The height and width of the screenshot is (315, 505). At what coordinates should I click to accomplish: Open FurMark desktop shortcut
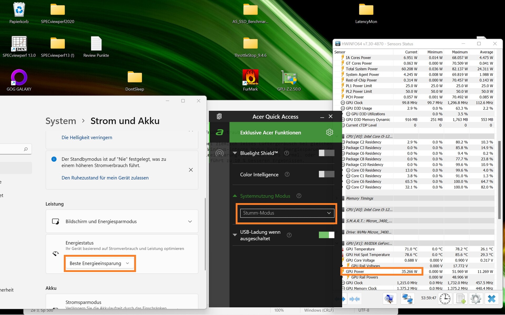click(x=250, y=80)
